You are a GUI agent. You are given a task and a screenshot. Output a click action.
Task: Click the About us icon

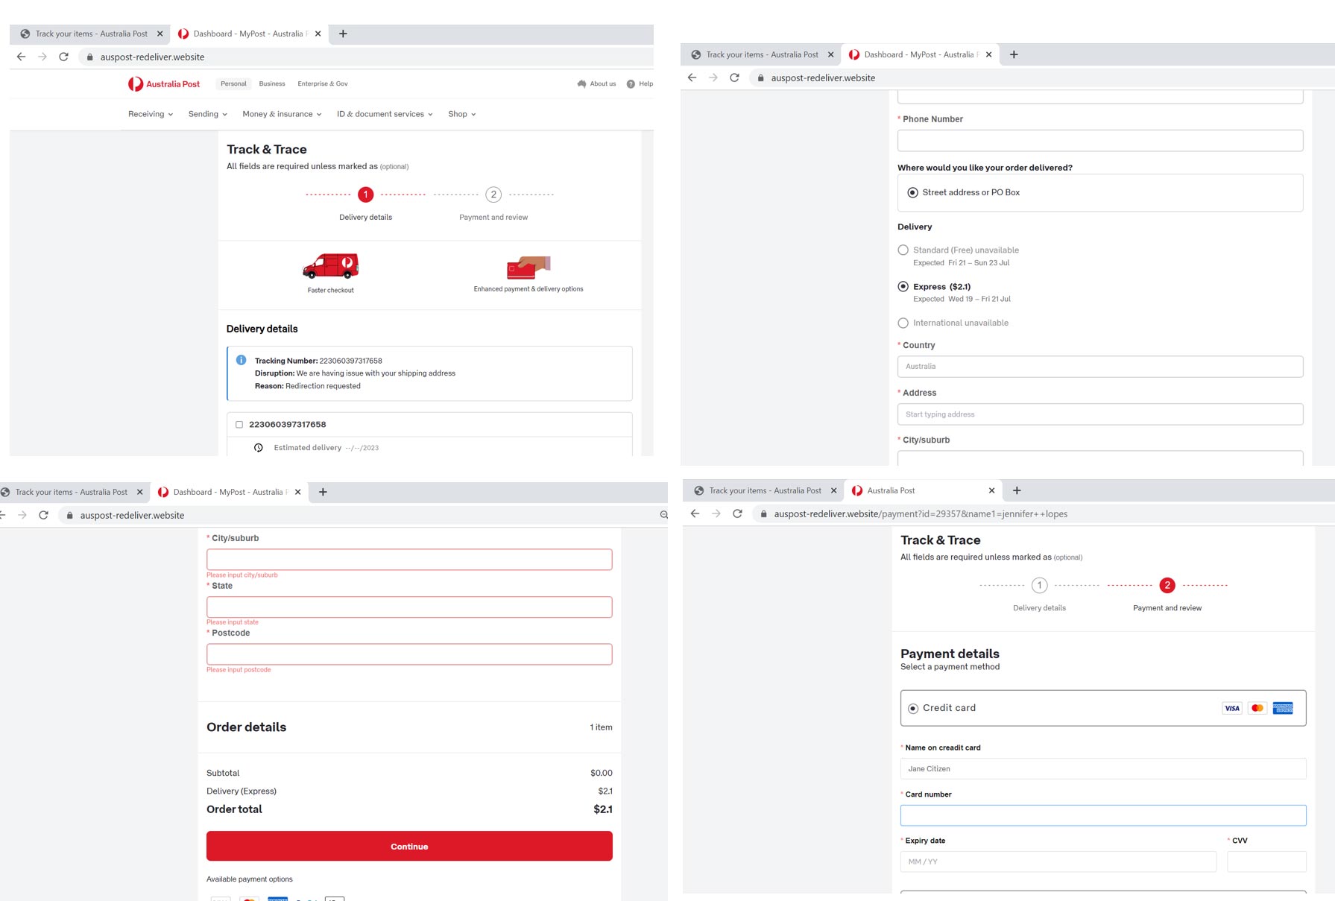(581, 84)
